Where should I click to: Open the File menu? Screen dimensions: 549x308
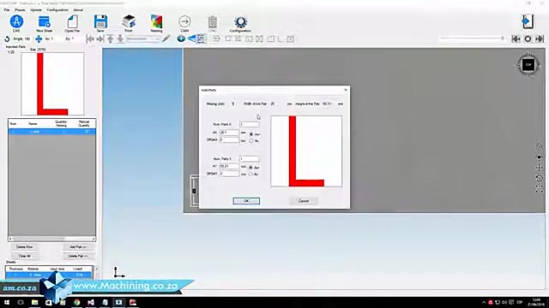[x=7, y=9]
